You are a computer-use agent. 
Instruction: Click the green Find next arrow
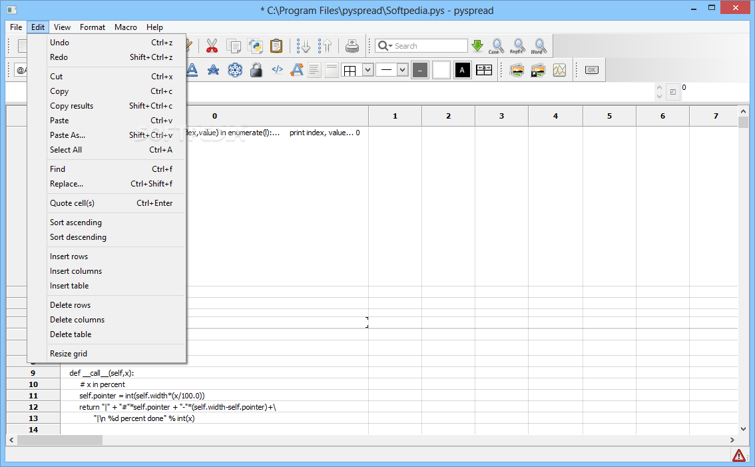coord(477,46)
